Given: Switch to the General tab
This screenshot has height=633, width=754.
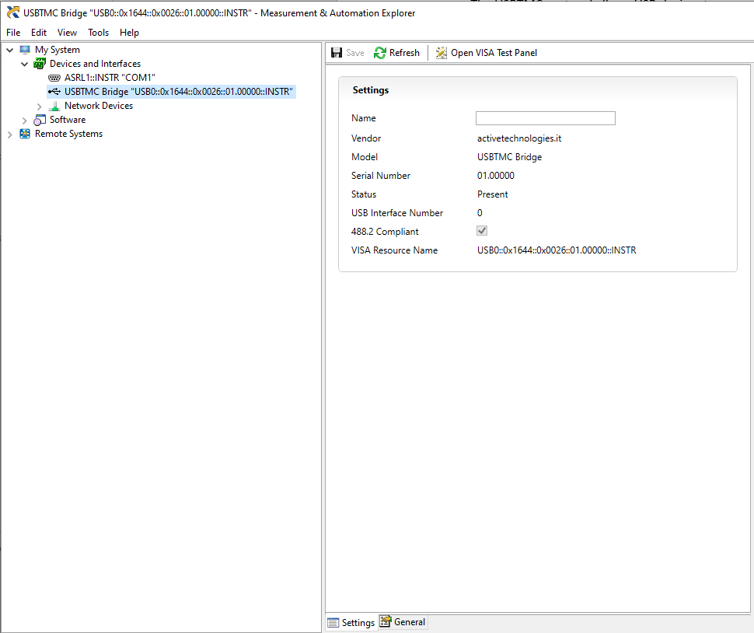Looking at the screenshot, I should [403, 622].
